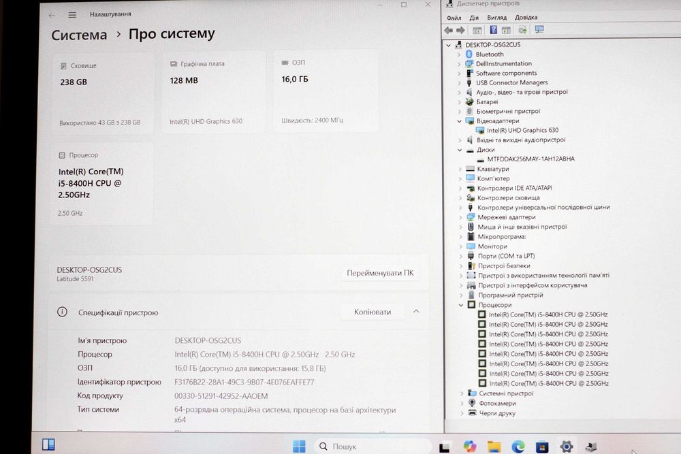Select the MTFDDAK256MAY-1AH12ABHA disk entry
The height and width of the screenshot is (454, 681).
click(530, 159)
